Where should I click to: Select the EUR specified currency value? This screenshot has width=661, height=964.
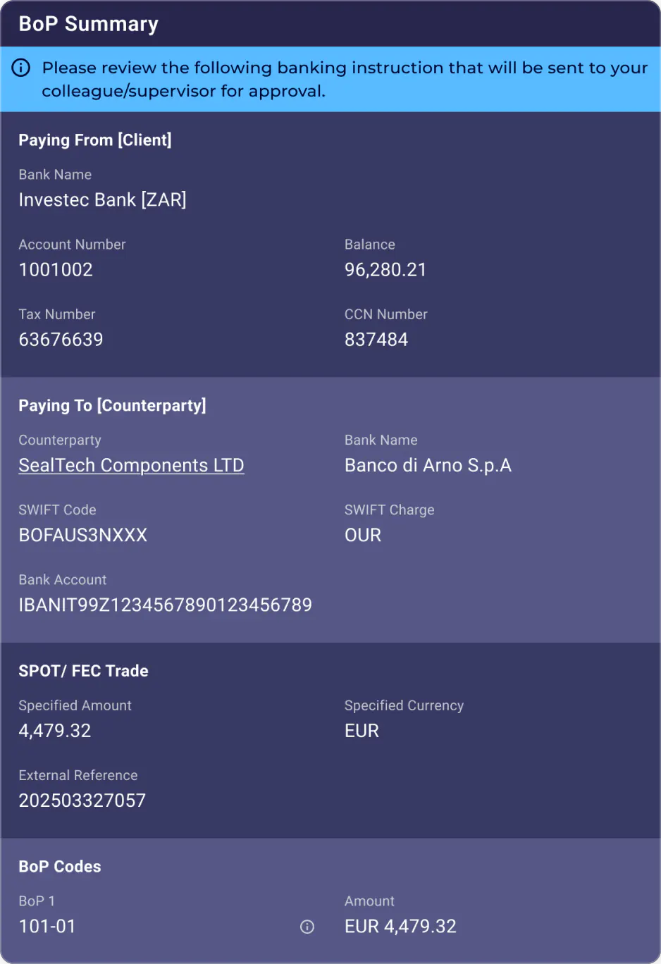(362, 731)
